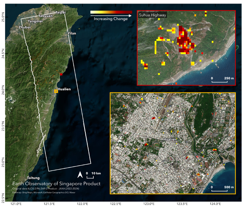Click the red marker north of Hualien

(x=61, y=74)
